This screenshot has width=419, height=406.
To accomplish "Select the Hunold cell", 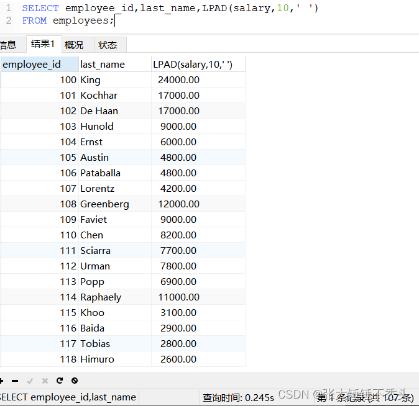I will pyautogui.click(x=115, y=126).
